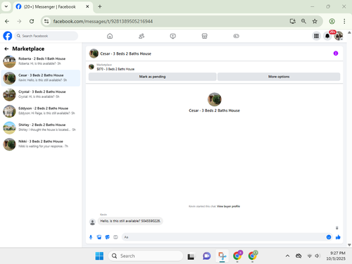The image size is (352, 264).
Task: Choose a GIF icon
Action: pos(115,237)
